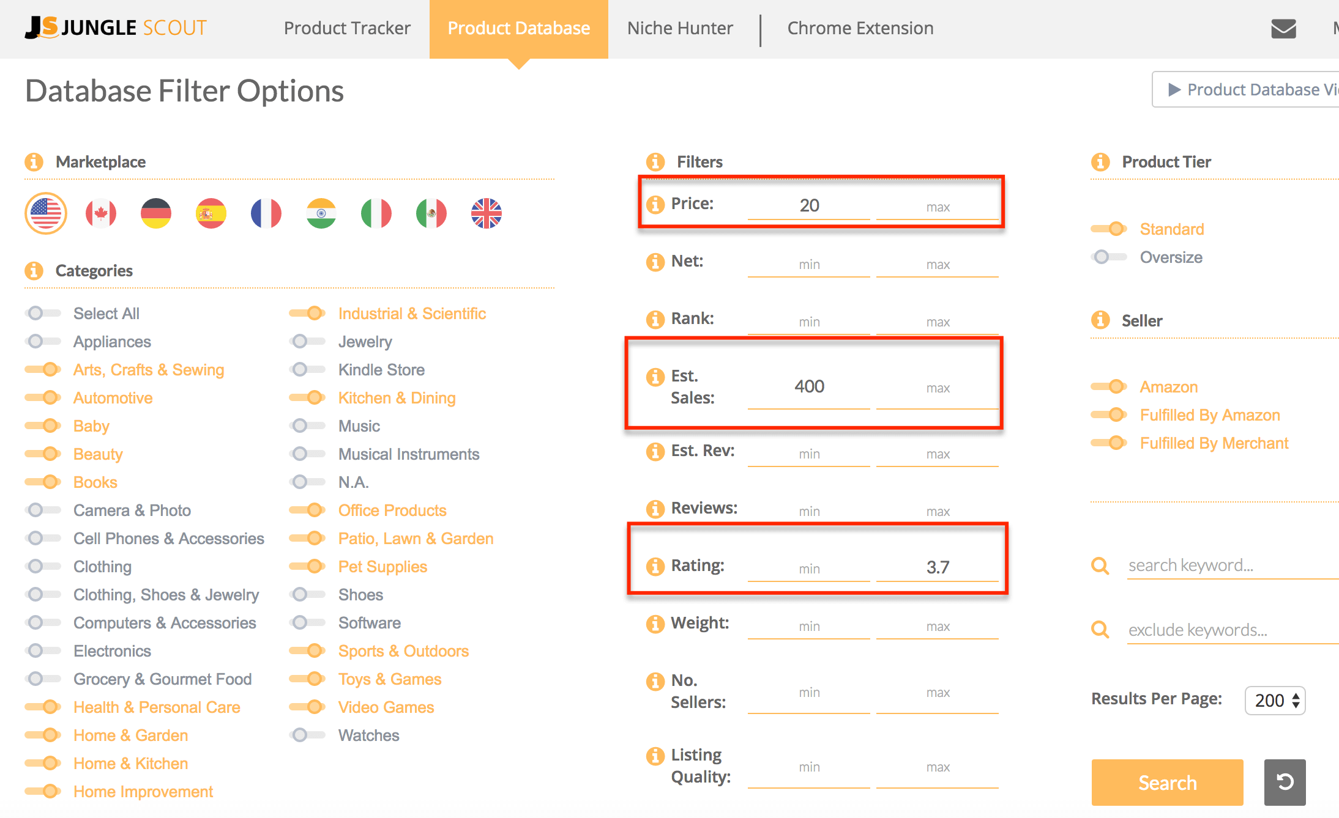Click the Jungle Scout logo

(116, 28)
